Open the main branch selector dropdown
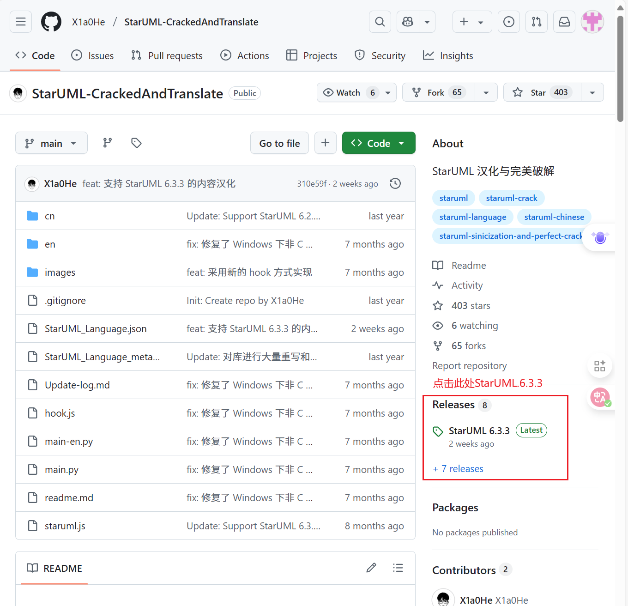This screenshot has height=606, width=628. click(51, 143)
